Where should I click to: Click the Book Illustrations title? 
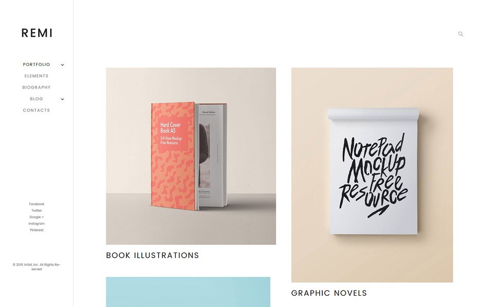(x=153, y=255)
